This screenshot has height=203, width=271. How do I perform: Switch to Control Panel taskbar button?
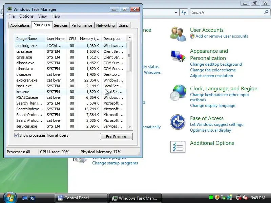pos(81,198)
